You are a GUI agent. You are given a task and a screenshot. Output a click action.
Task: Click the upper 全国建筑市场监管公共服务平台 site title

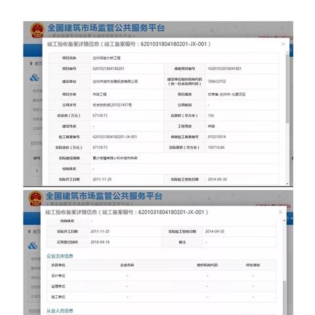(x=106, y=28)
